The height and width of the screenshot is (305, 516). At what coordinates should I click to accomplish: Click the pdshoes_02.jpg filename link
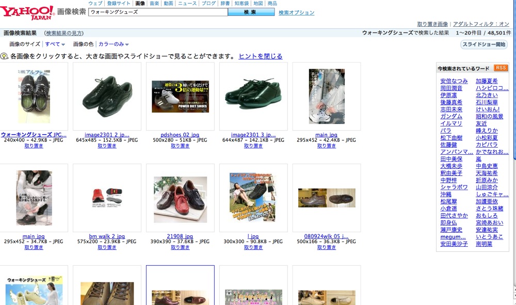[x=180, y=135]
